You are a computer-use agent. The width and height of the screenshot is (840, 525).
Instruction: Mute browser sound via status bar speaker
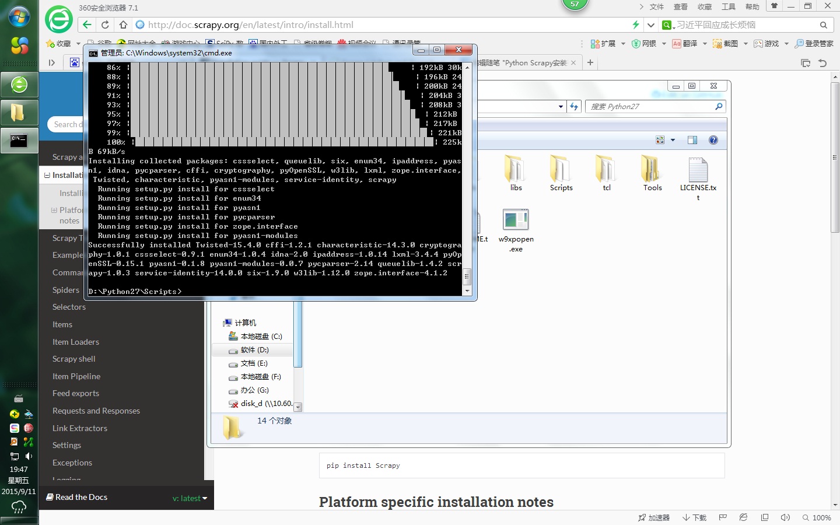786,517
